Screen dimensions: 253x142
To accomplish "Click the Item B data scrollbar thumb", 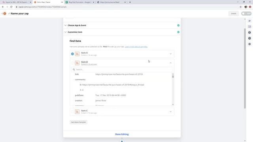I will coord(173,77).
